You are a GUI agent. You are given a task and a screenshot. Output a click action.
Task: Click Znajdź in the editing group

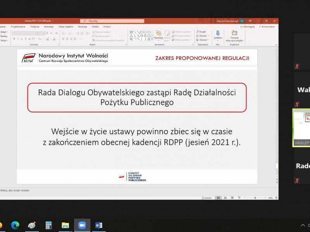coord(201,32)
